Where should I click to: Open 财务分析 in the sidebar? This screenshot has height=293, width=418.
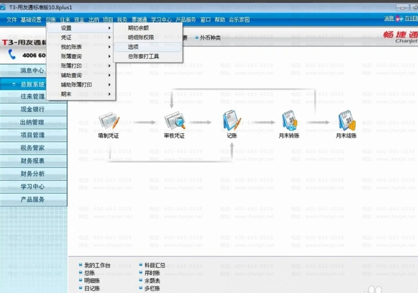[33, 174]
